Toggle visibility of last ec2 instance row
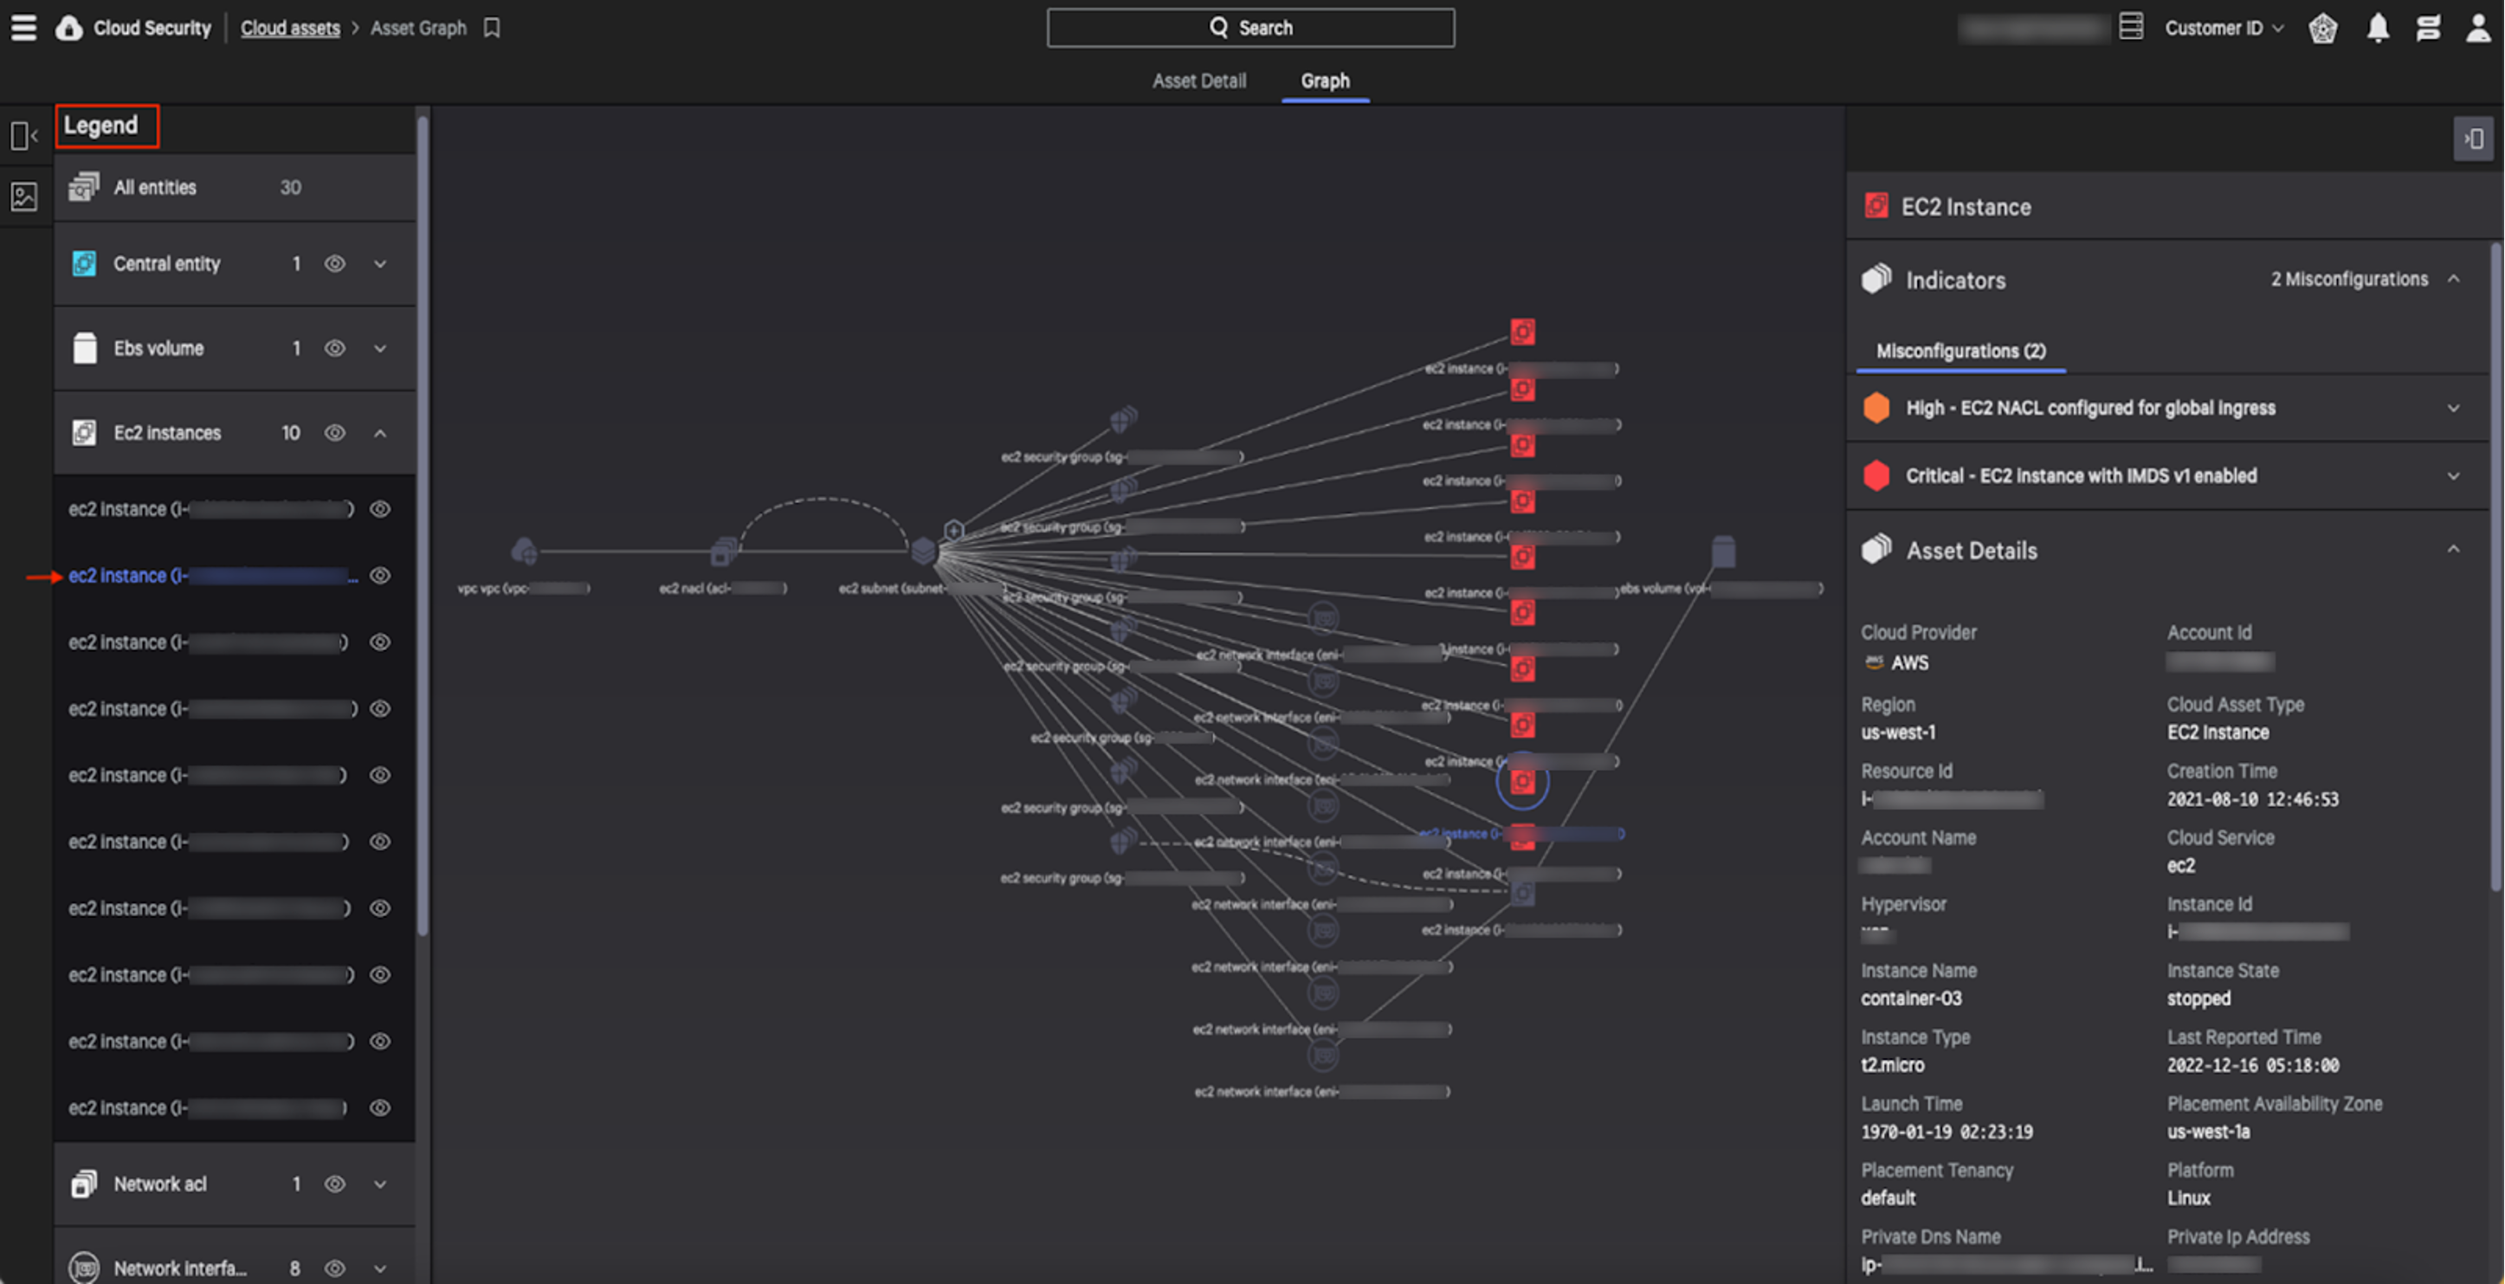The height and width of the screenshot is (1284, 2505). coord(380,1107)
